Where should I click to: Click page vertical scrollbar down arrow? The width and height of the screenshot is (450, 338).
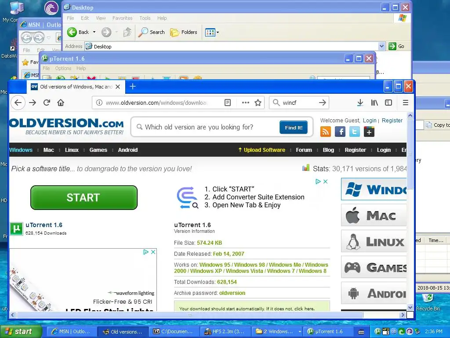(410, 307)
